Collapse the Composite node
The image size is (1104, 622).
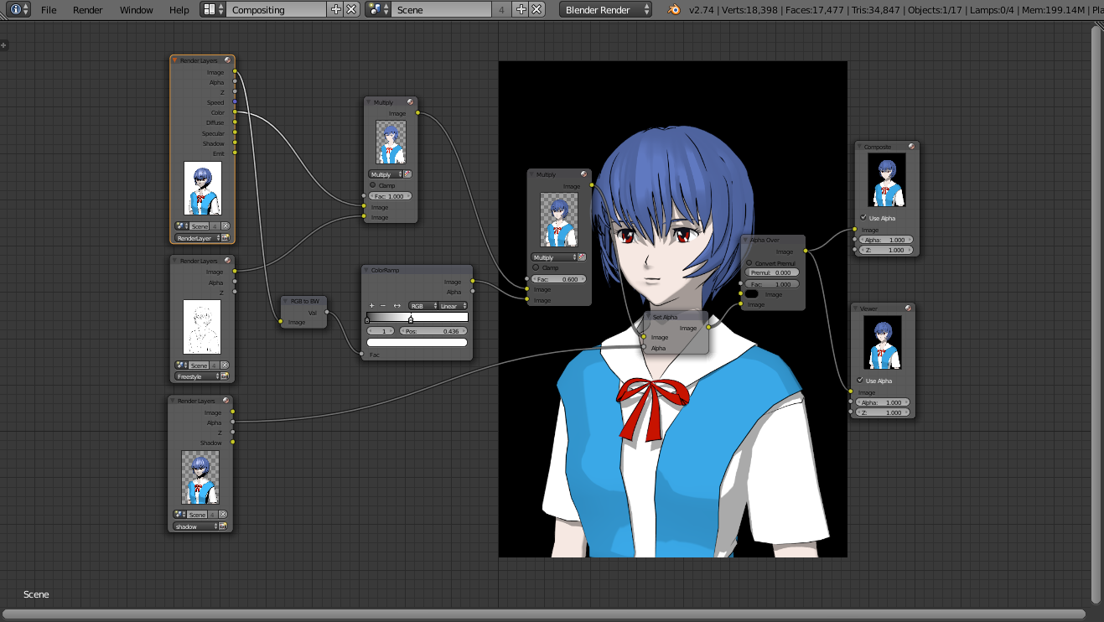[860, 147]
